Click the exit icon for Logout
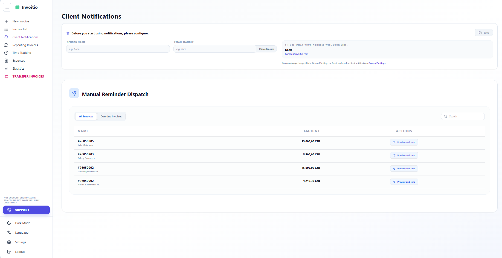 tap(9, 252)
